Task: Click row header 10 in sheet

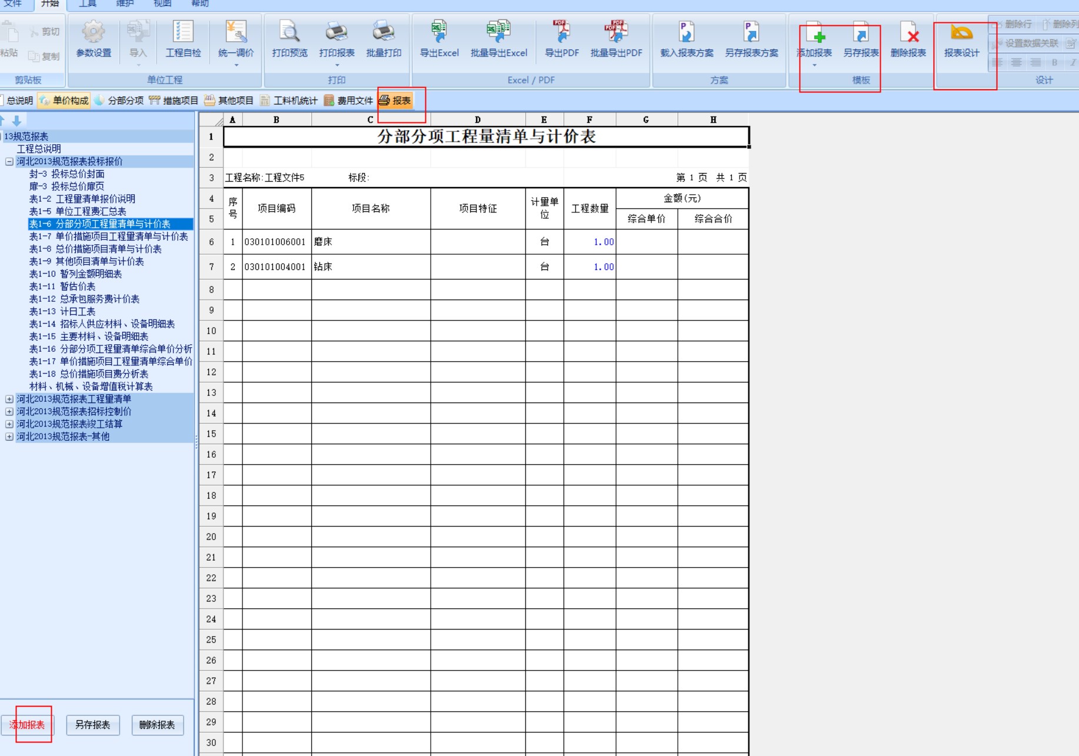Action: [211, 331]
